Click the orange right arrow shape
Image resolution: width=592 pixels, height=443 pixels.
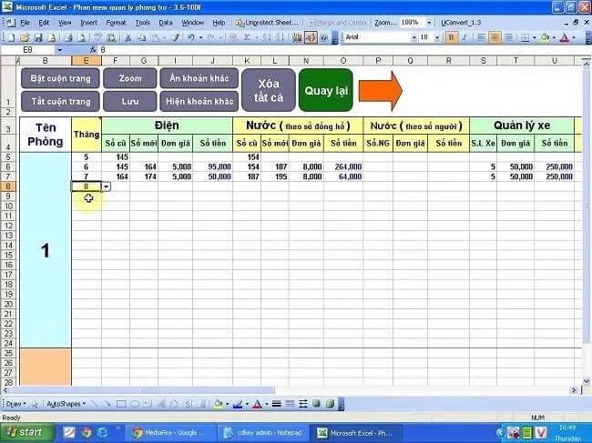pyautogui.click(x=379, y=89)
